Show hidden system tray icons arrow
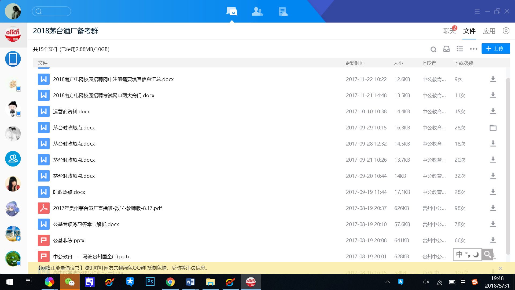This screenshot has width=515, height=290. tap(388, 282)
